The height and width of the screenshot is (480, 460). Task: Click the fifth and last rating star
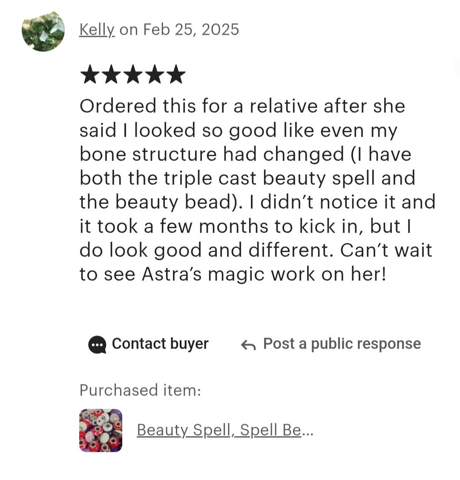click(x=176, y=74)
